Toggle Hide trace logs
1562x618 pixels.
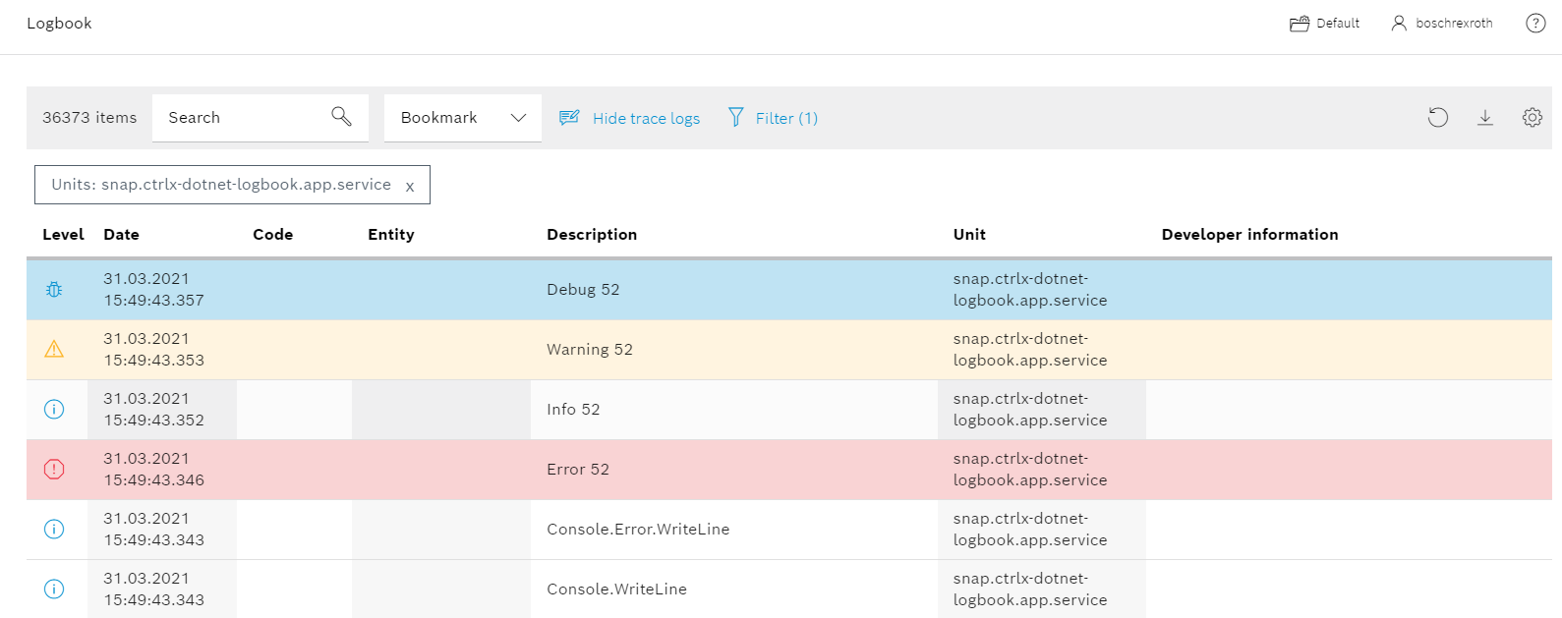tap(630, 118)
